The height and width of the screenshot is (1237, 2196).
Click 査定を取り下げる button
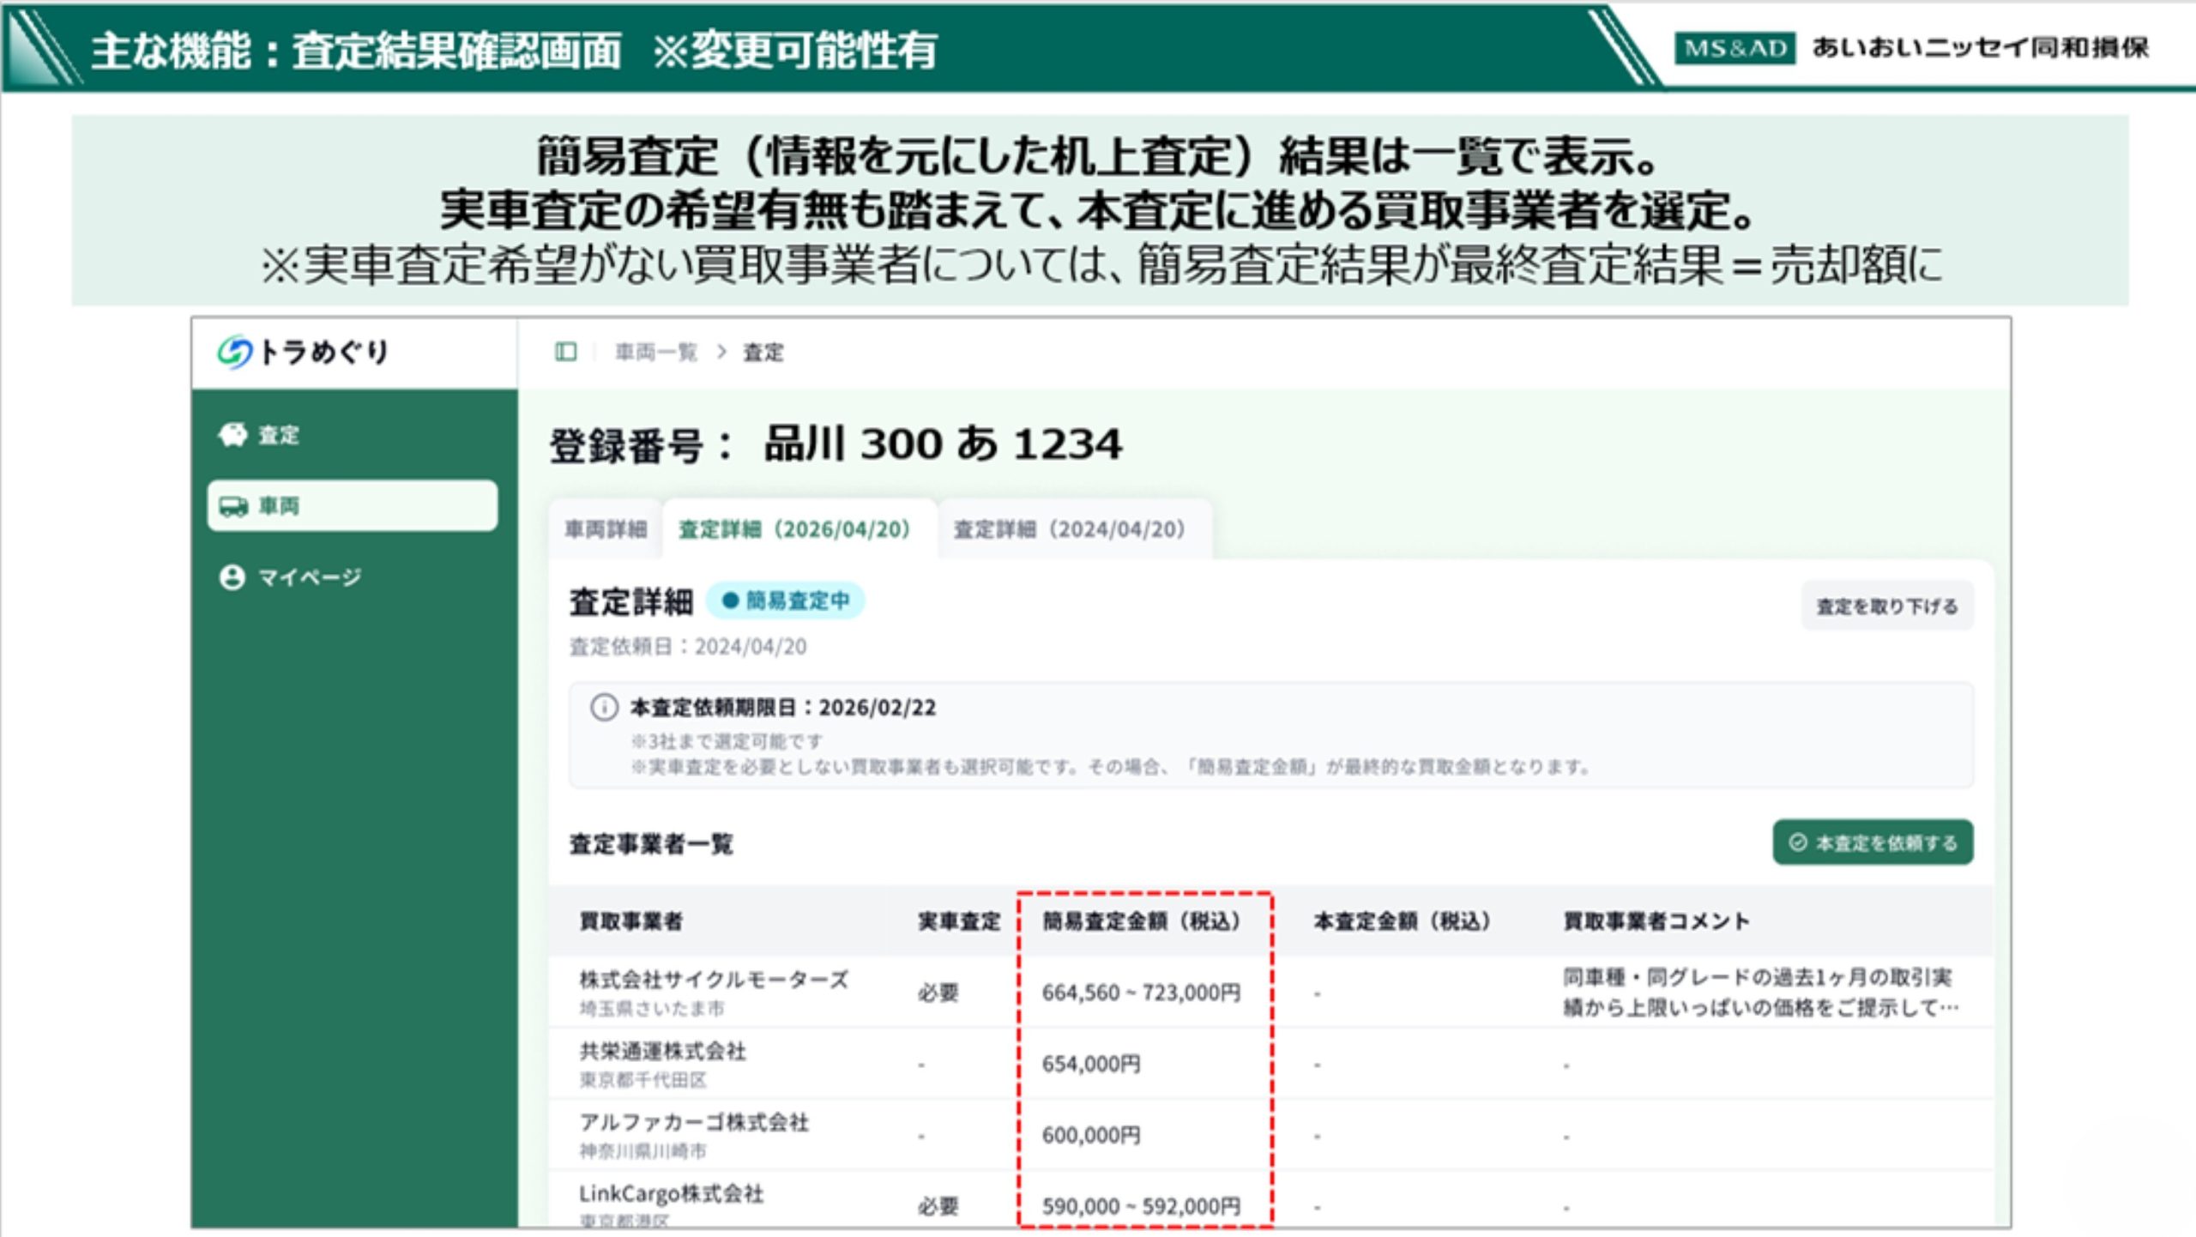pyautogui.click(x=1887, y=606)
